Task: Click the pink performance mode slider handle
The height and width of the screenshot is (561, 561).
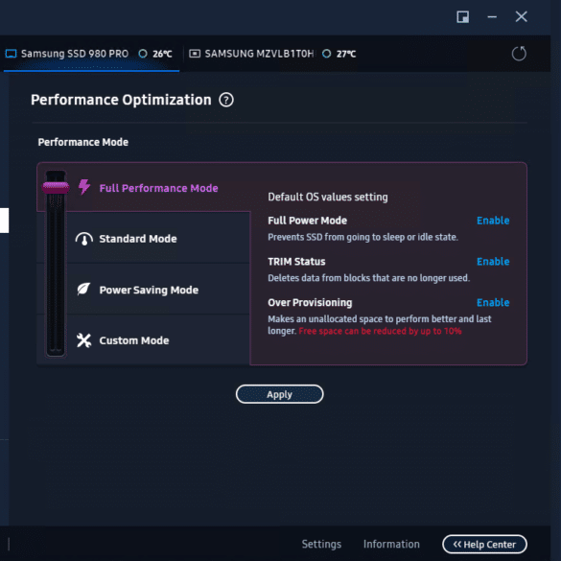Action: [56, 187]
